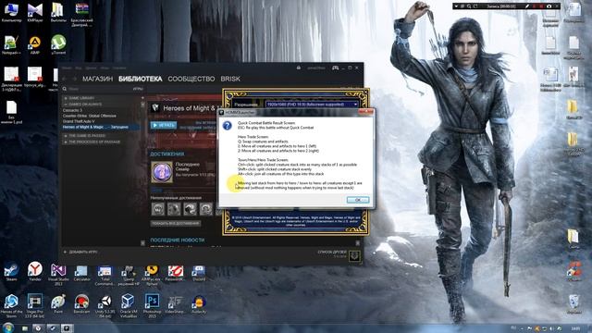Switch to Steam in the taskbar
Screen dimensions: 592x333
point(53,328)
